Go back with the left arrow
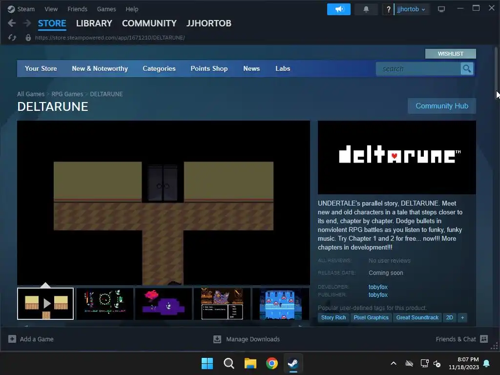 point(12,23)
